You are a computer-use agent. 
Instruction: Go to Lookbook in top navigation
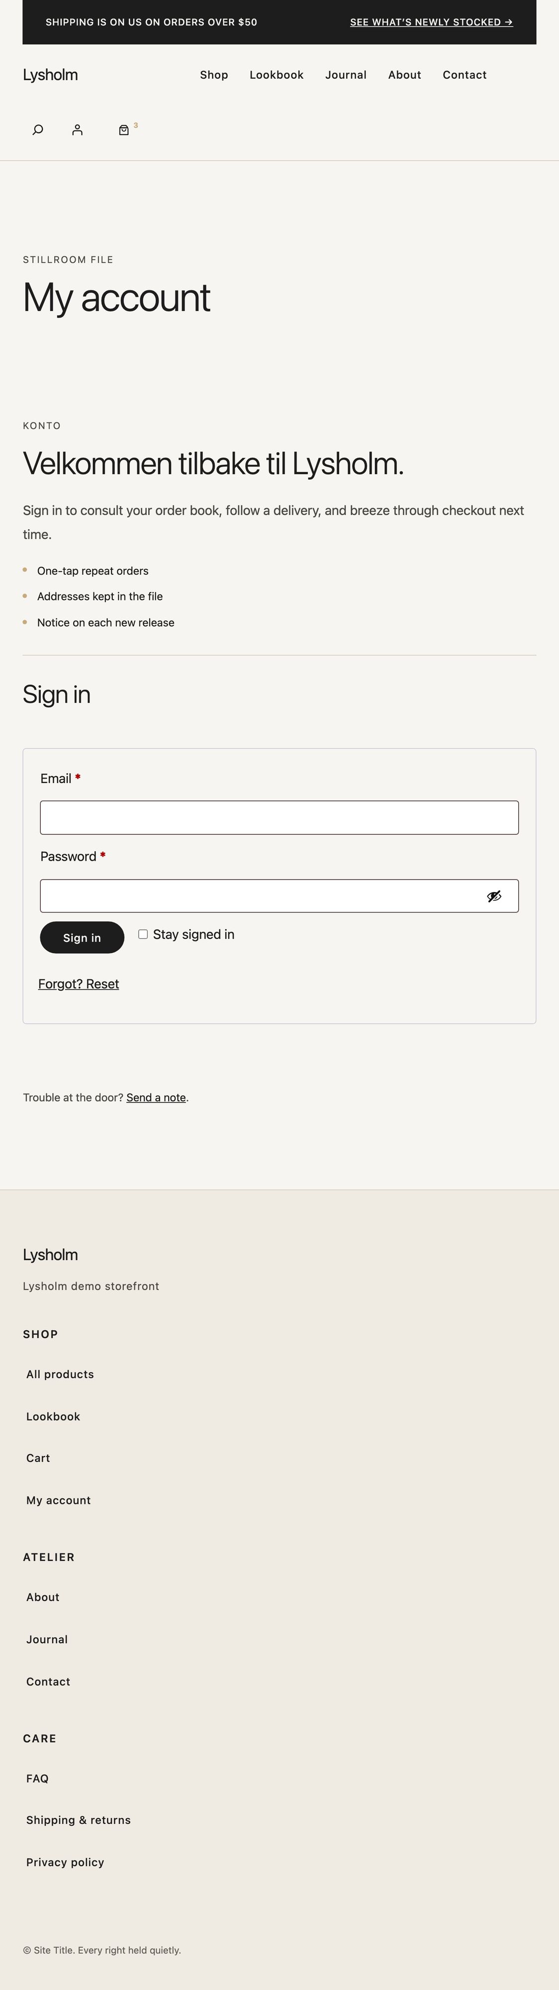click(277, 75)
